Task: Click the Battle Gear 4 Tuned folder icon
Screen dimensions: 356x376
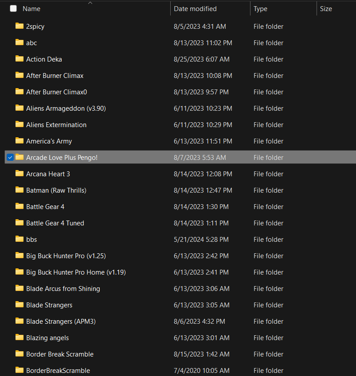Action: coord(20,222)
